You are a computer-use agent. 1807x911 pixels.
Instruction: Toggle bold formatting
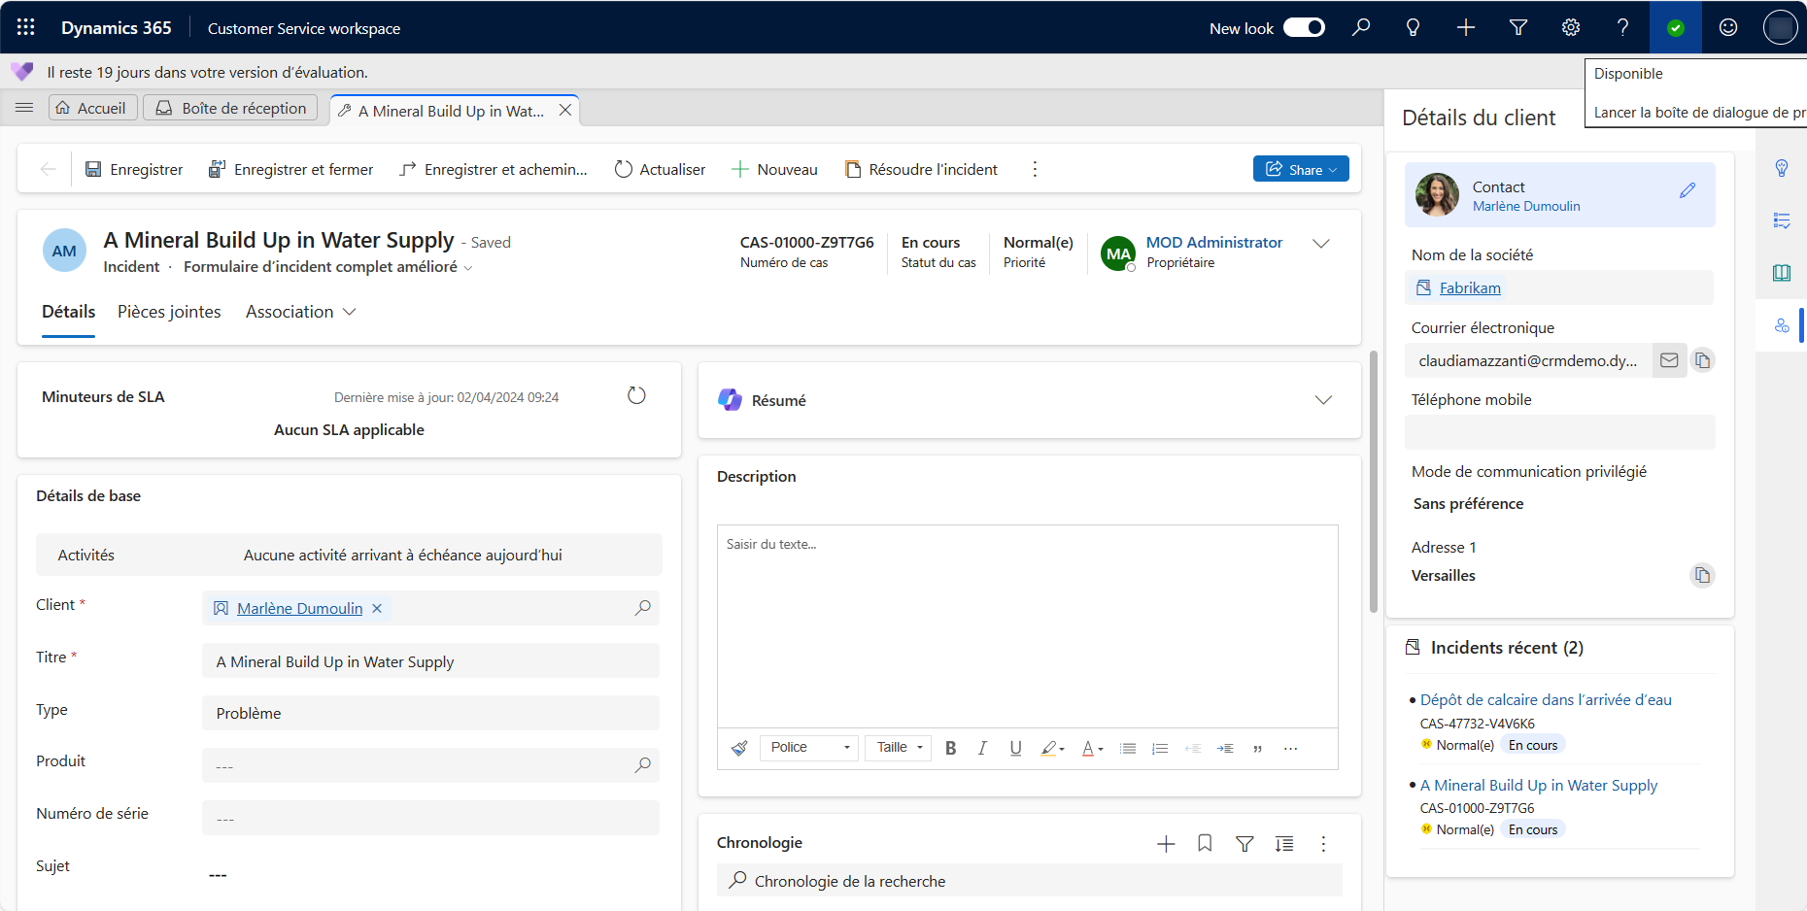tap(951, 748)
